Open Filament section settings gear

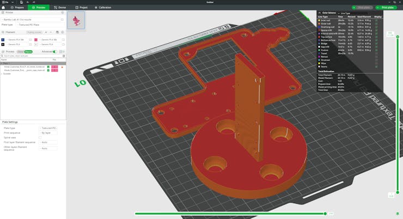click(63, 32)
